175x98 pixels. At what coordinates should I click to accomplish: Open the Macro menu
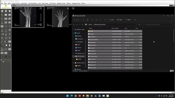pos(83,4)
